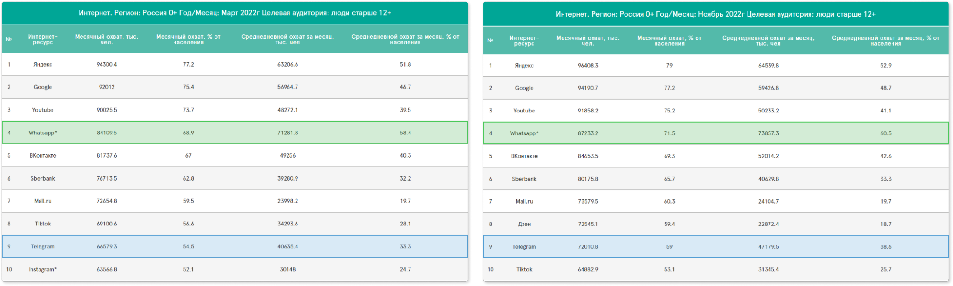Click the Sberbank name in the November table
This screenshot has width=953, height=286.
point(524,179)
